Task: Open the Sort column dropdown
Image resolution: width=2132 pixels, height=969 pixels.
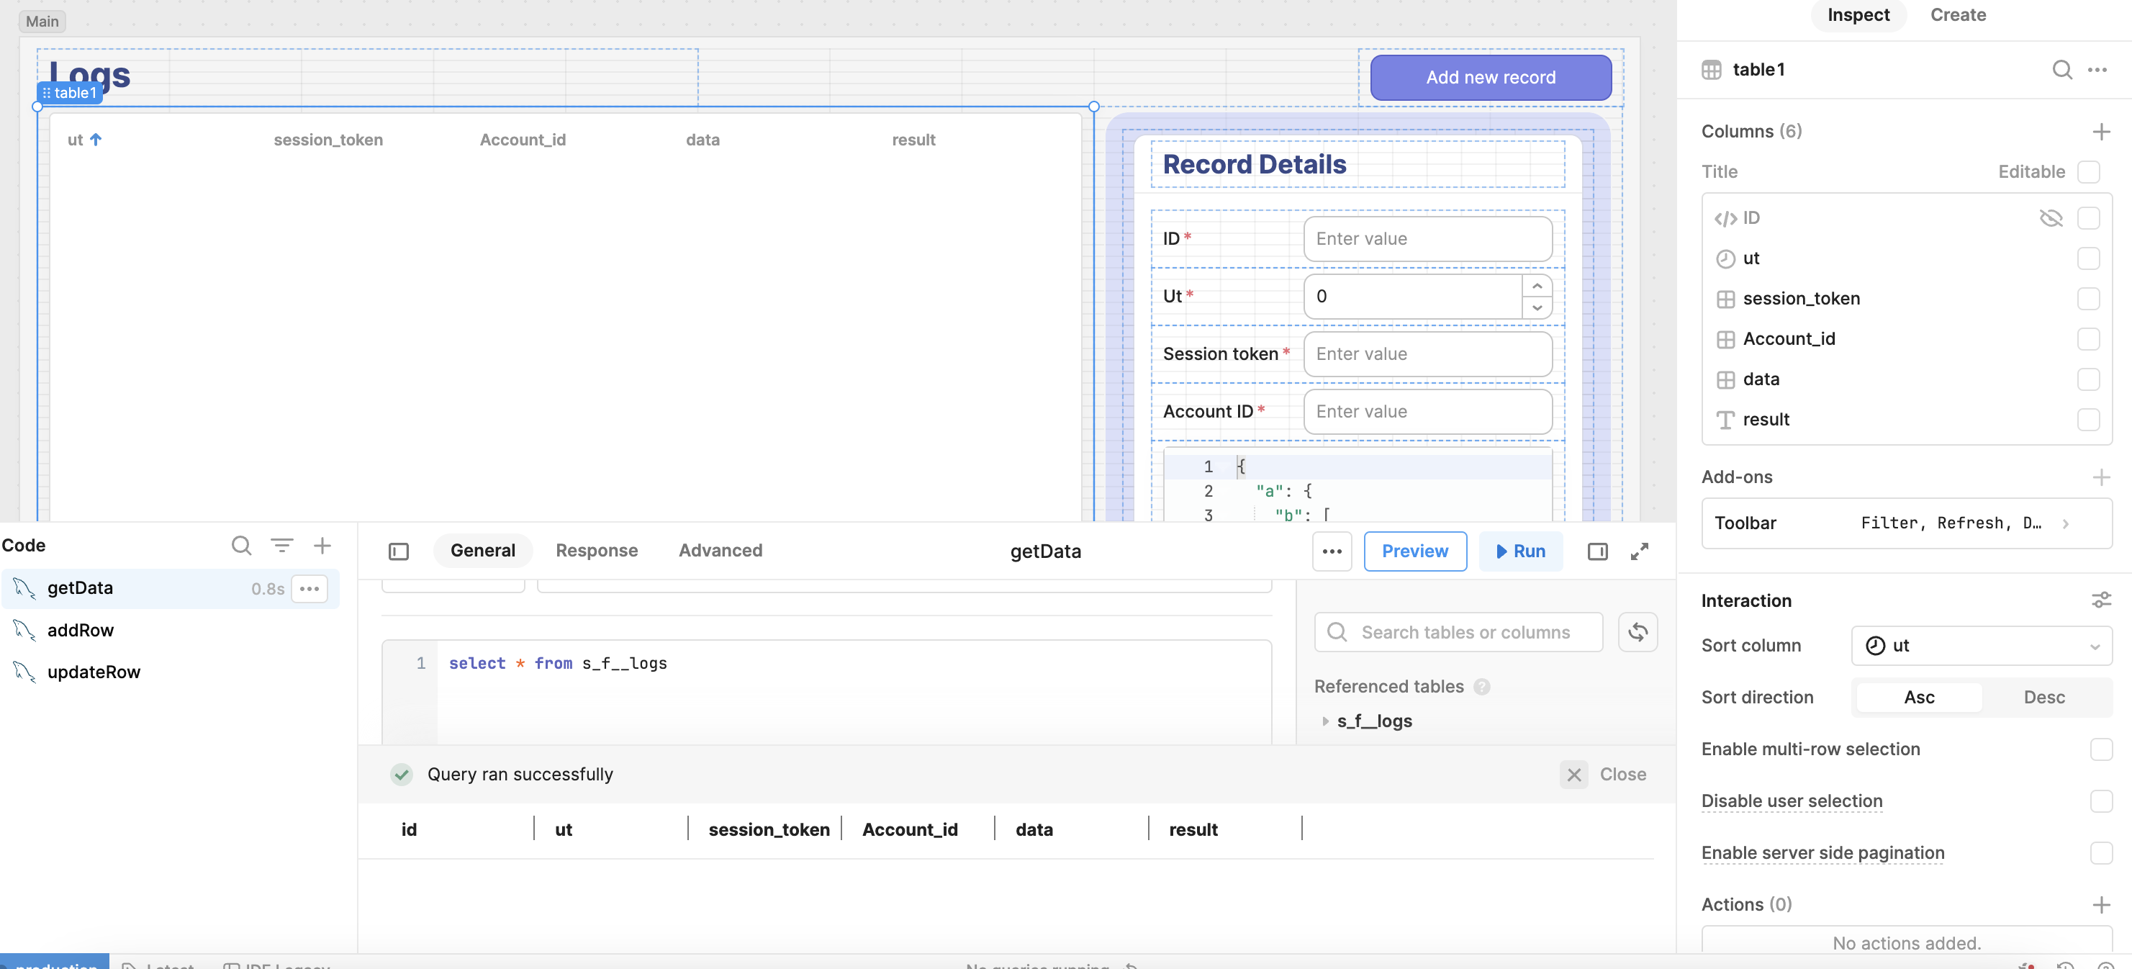Action: point(1982,646)
